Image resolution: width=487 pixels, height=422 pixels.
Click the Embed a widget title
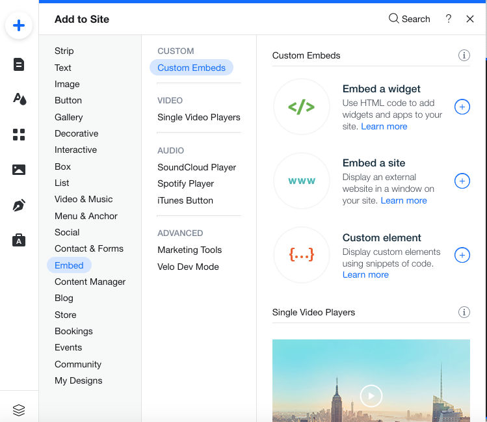[x=381, y=89]
